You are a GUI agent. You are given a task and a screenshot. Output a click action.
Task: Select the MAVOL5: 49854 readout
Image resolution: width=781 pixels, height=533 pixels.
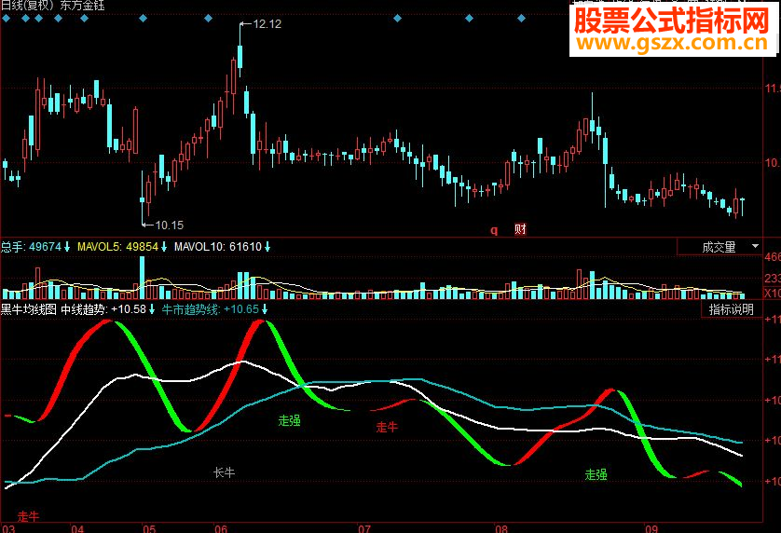click(117, 247)
